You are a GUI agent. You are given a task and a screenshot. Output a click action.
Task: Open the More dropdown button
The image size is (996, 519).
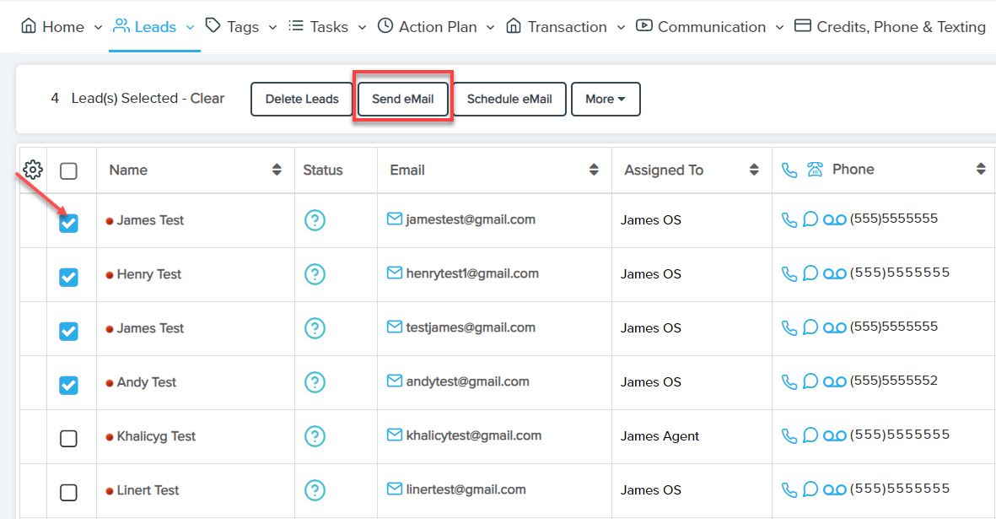[606, 99]
